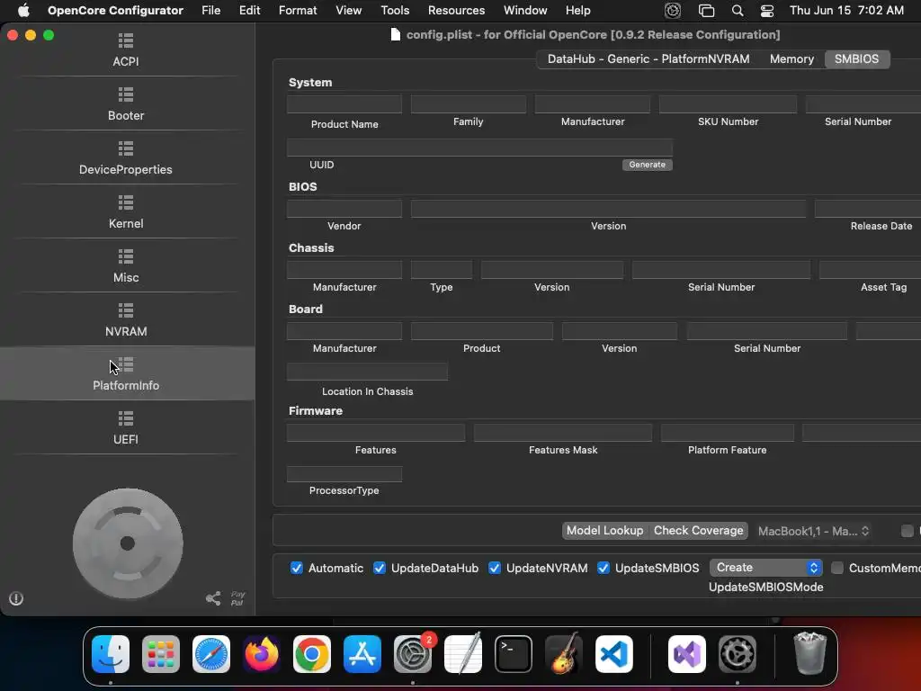Click the UUID input field
Viewport: 921px width, 691px height.
click(x=479, y=148)
